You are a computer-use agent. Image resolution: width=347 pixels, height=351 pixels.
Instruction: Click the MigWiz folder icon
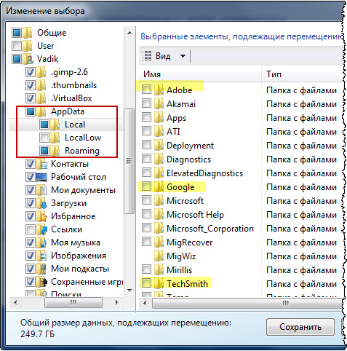click(x=159, y=256)
